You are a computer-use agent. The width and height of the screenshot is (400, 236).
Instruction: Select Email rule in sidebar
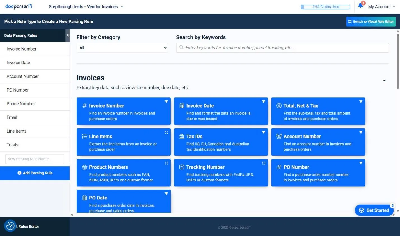point(35,117)
